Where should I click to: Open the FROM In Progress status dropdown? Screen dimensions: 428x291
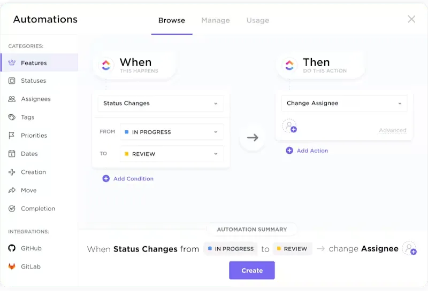coord(172,132)
